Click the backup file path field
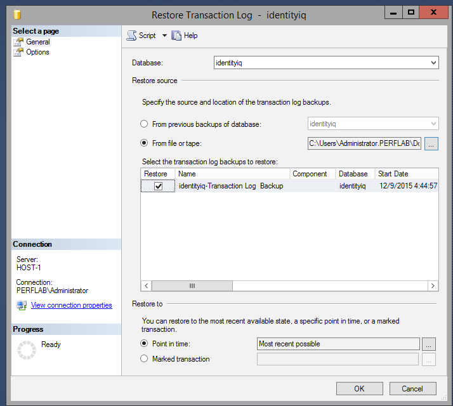The image size is (453, 406). point(364,143)
